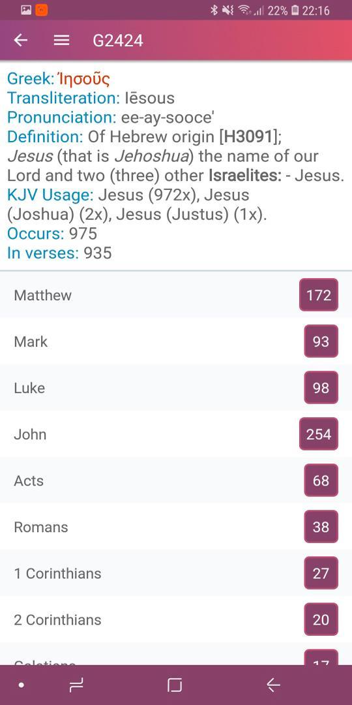This screenshot has height=705, width=352.
Task: Select the Acts list entry
Action: pos(176,480)
